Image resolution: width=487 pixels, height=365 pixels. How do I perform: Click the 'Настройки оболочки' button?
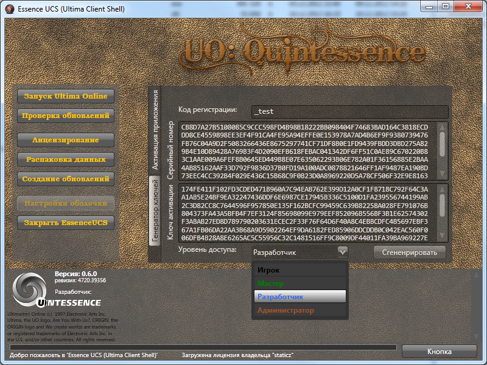pos(66,203)
